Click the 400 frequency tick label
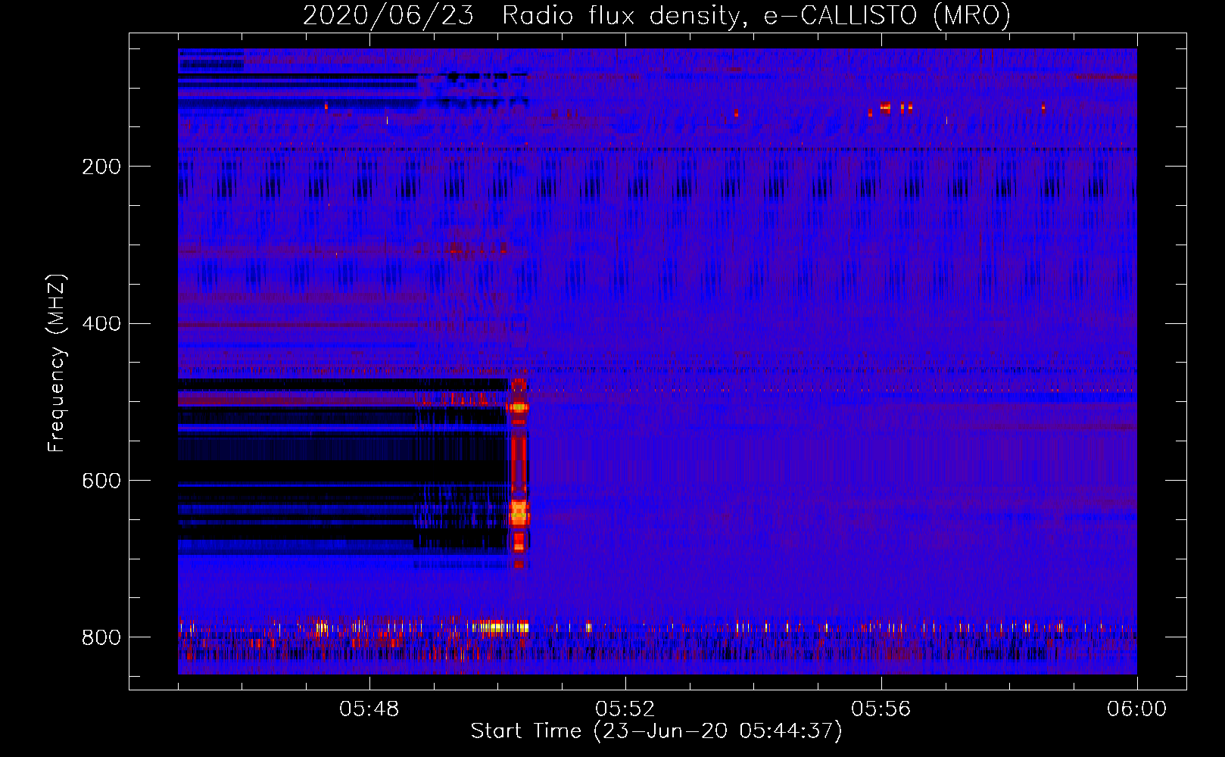Viewport: 1225px width, 757px height. coord(101,324)
